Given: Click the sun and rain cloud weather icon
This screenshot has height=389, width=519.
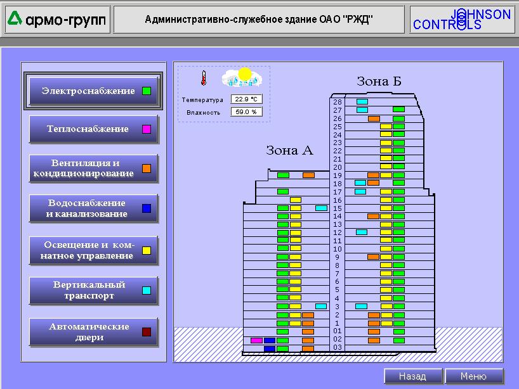Looking at the screenshot, I should [242, 78].
